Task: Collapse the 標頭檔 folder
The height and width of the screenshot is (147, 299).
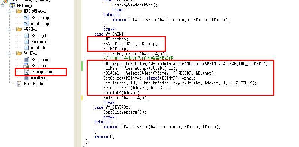Action: (x=9, y=30)
